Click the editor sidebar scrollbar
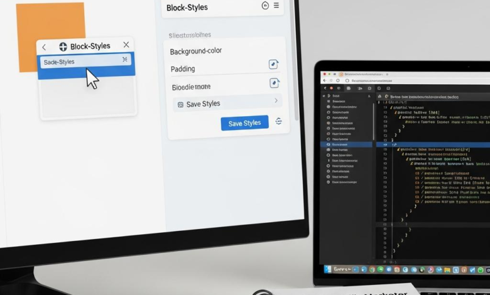 click(x=373, y=122)
